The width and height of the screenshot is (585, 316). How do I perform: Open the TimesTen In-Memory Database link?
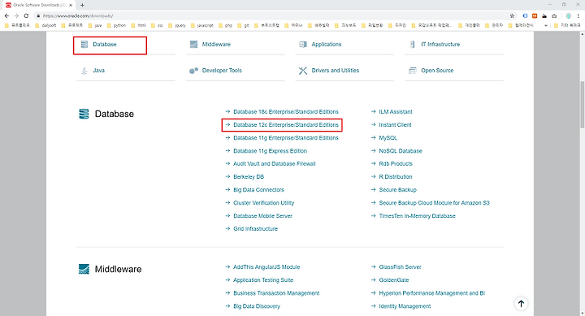417,215
